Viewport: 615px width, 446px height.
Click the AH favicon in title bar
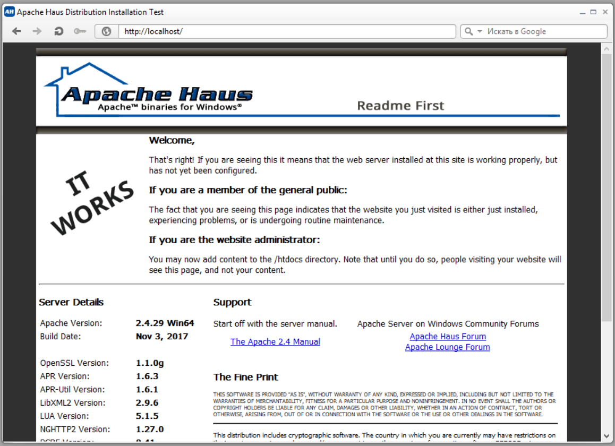(x=9, y=12)
